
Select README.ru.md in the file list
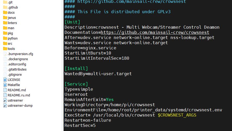[x=19, y=95]
